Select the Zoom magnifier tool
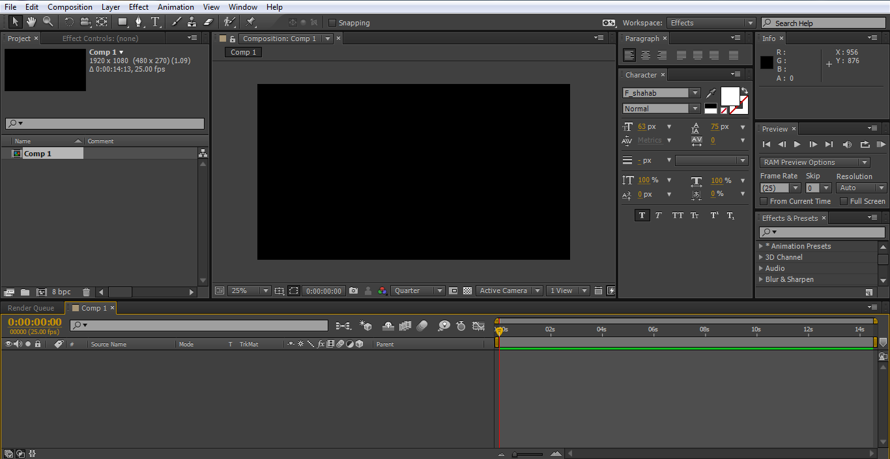Screen dimensions: 890x459 pos(48,22)
